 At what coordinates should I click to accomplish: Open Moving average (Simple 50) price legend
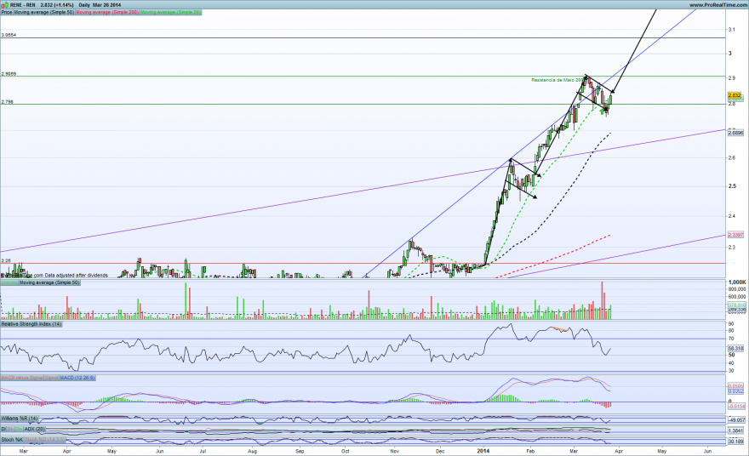tap(44, 12)
